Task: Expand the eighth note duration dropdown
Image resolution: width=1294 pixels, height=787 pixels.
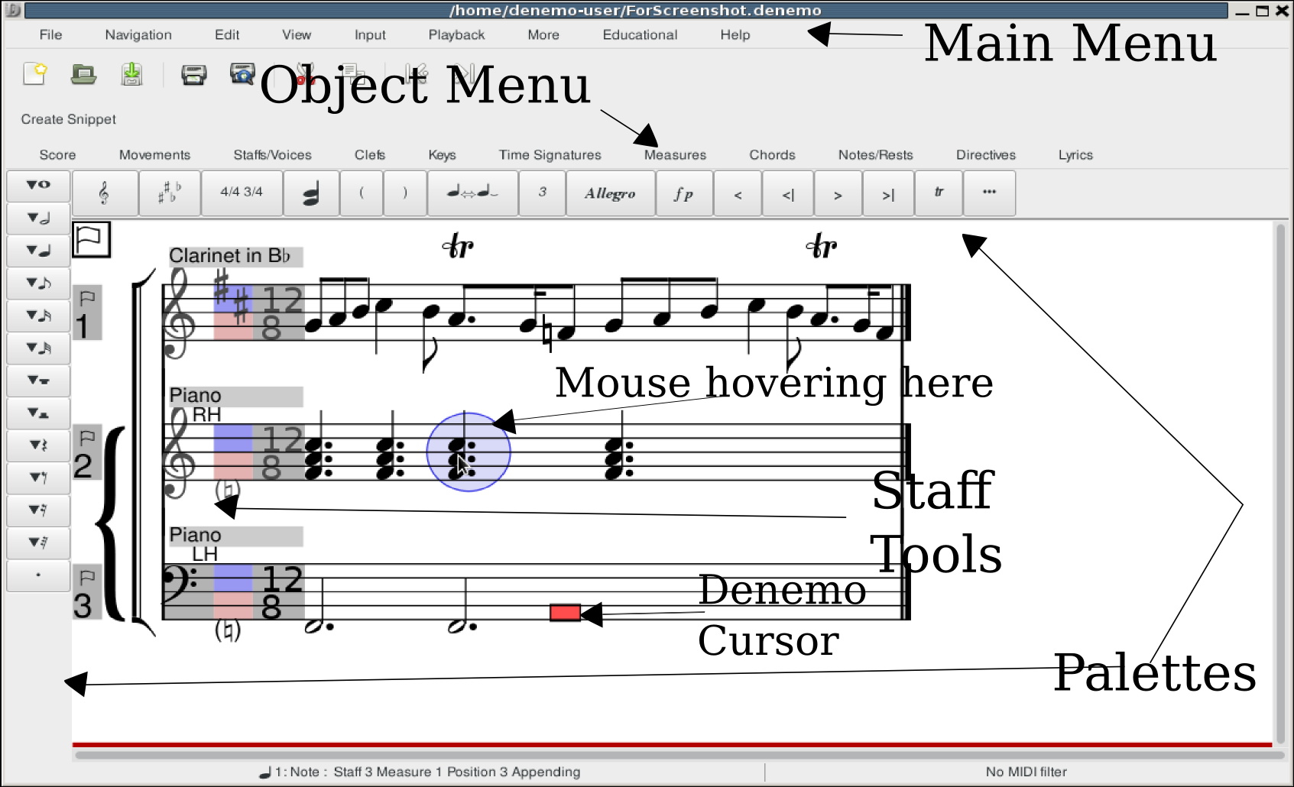Action: point(38,283)
